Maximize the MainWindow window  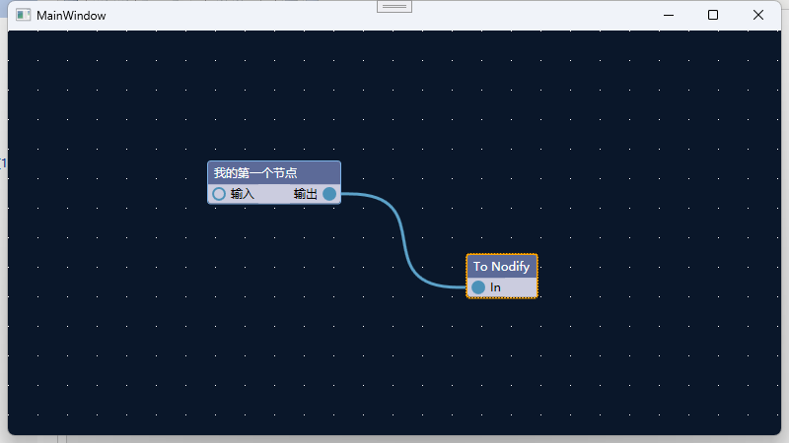(x=713, y=15)
